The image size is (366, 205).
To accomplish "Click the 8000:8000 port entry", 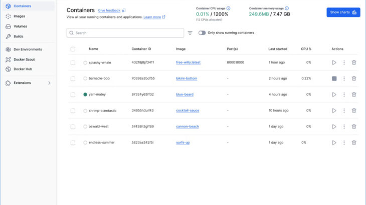I will (x=235, y=62).
